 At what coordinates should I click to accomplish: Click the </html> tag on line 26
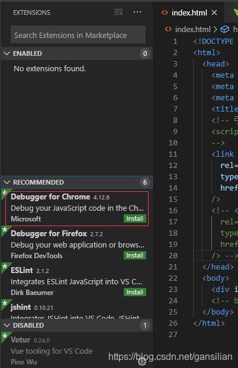click(209, 323)
